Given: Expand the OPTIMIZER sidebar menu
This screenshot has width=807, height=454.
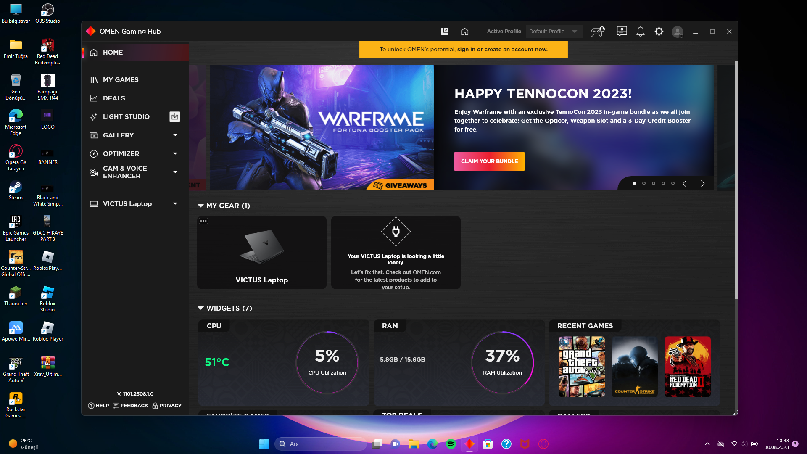Looking at the screenshot, I should pyautogui.click(x=175, y=153).
